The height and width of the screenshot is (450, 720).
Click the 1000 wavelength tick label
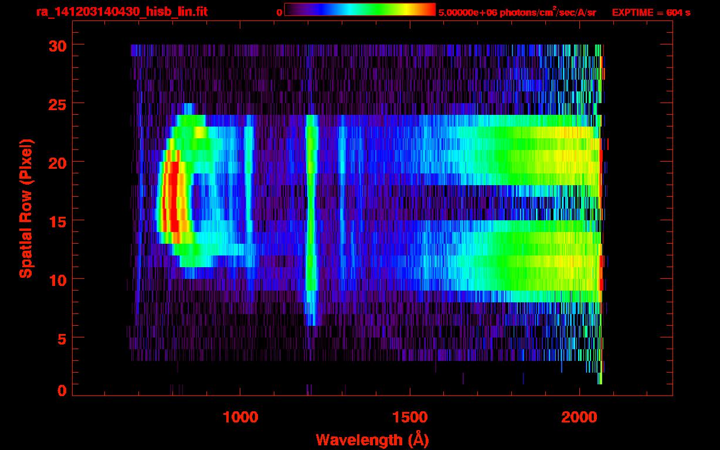point(240,417)
